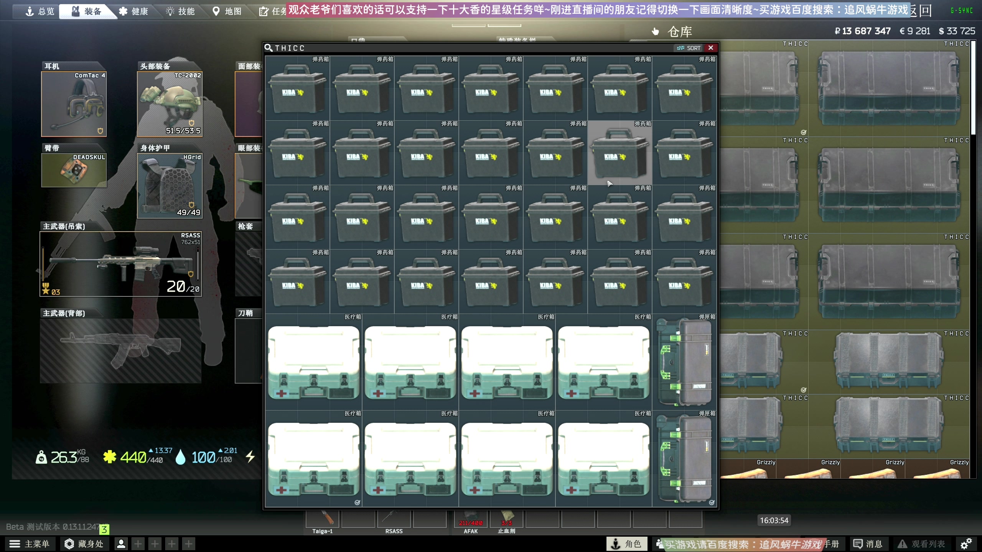Select the highlighted ammo box under cursor
Viewport: 982px width, 552px height.
click(620, 153)
